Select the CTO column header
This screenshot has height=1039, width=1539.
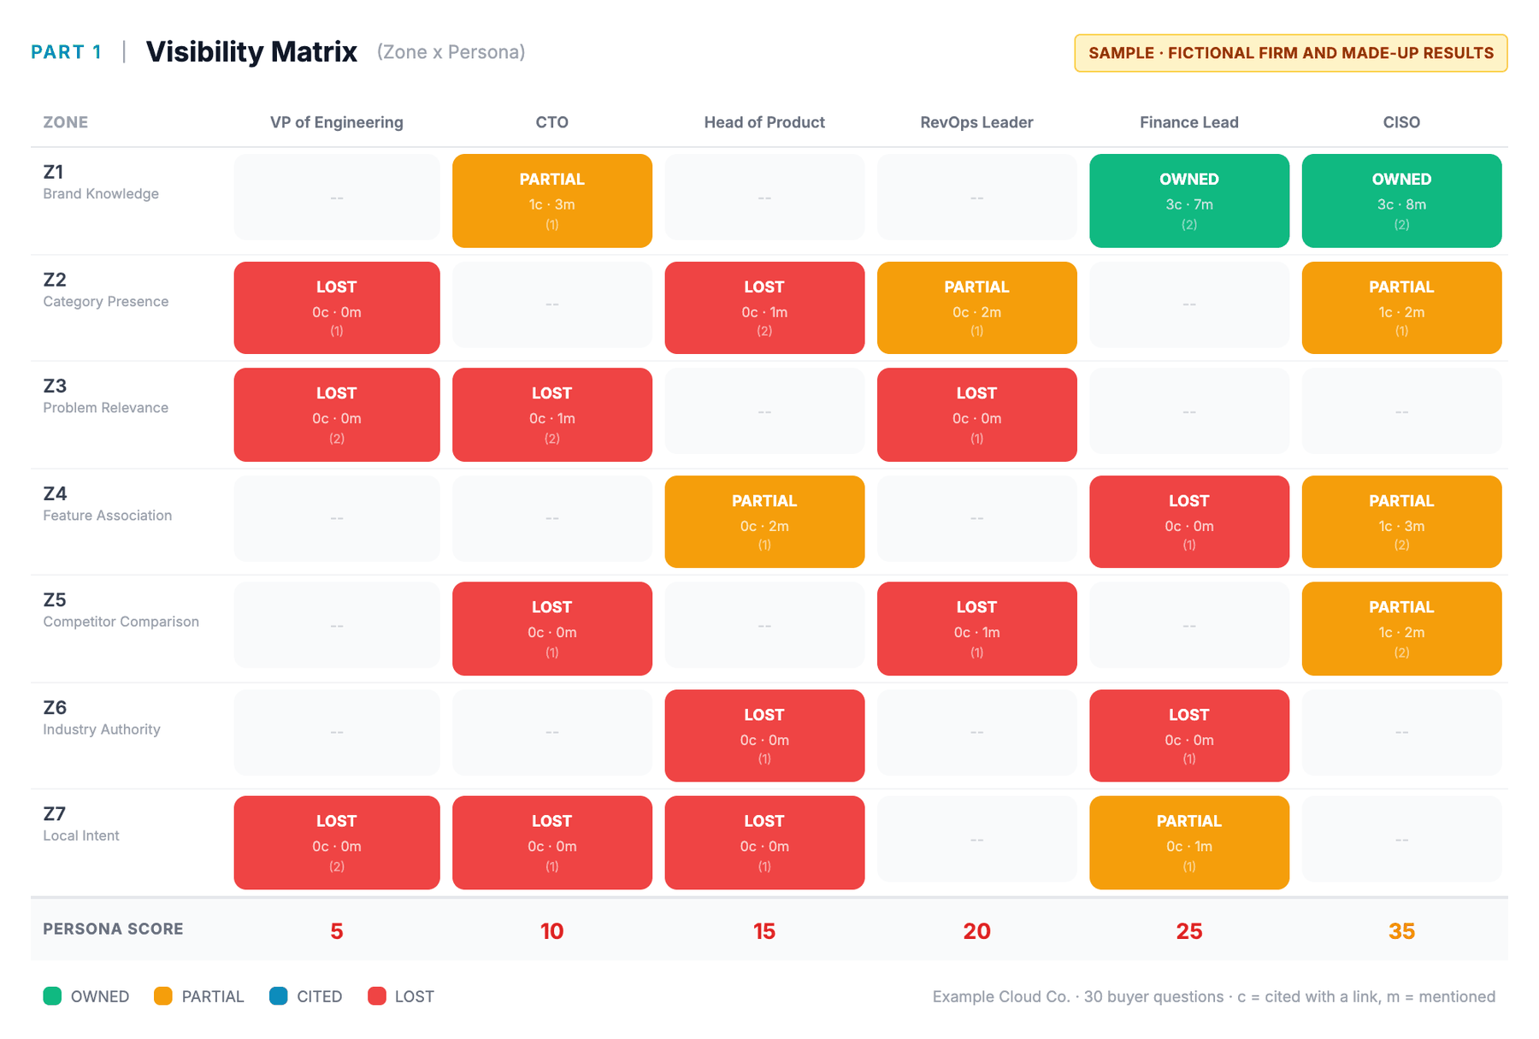point(552,122)
